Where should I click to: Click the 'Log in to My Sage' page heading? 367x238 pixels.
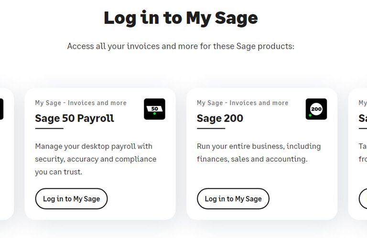point(181,19)
